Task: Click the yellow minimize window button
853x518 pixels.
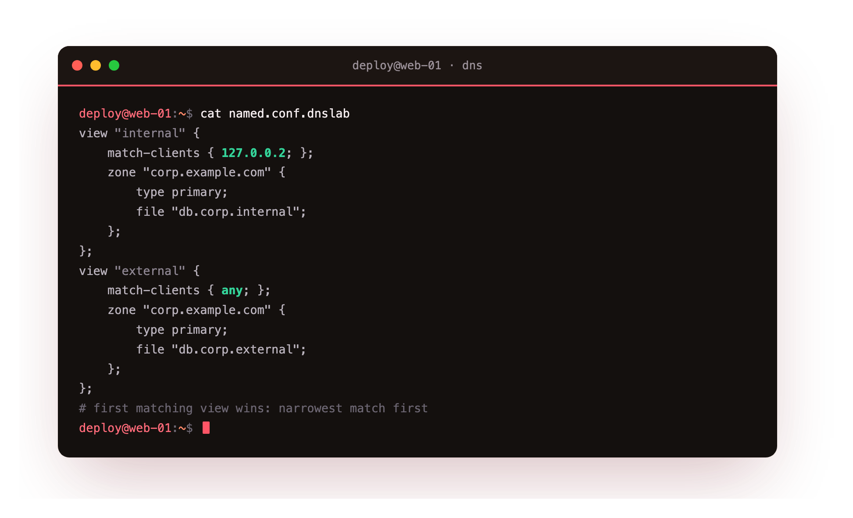Action: [x=96, y=65]
